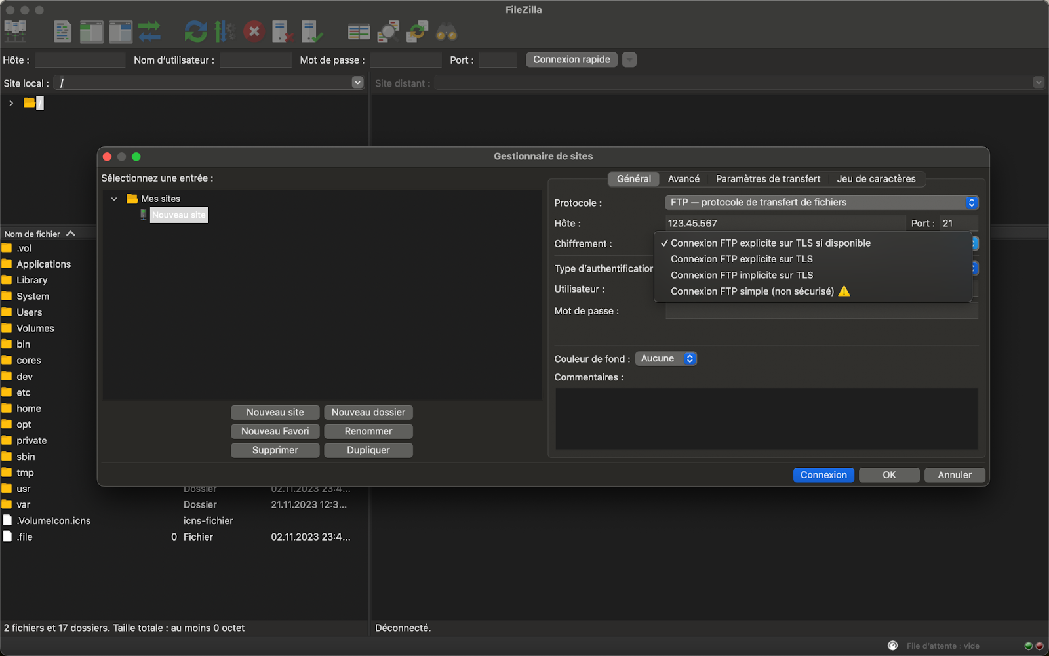The image size is (1049, 656).
Task: Click the Connexion rapide button
Action: (x=572, y=60)
